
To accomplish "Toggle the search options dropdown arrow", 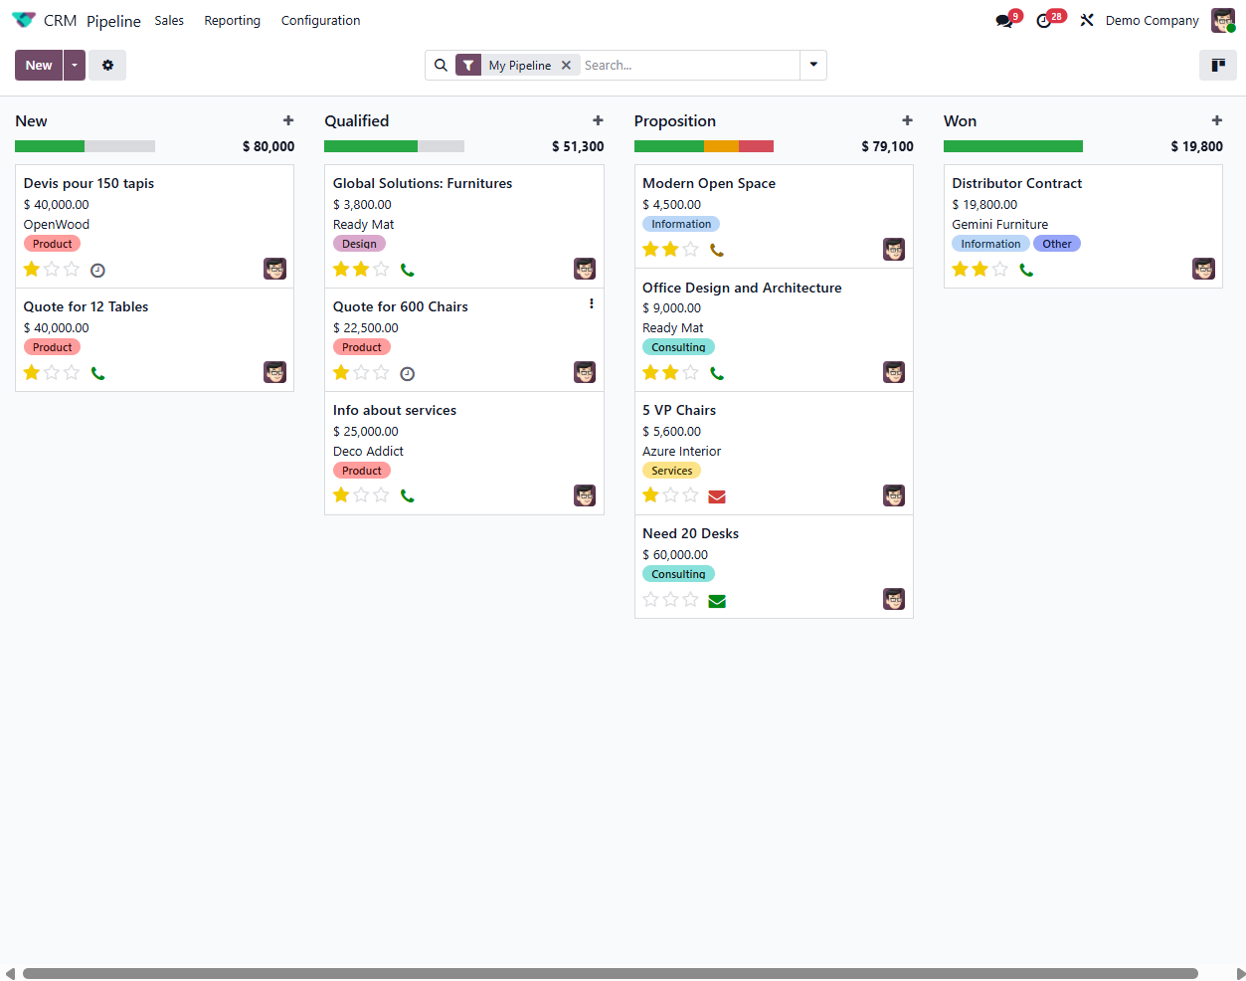I will coord(813,66).
